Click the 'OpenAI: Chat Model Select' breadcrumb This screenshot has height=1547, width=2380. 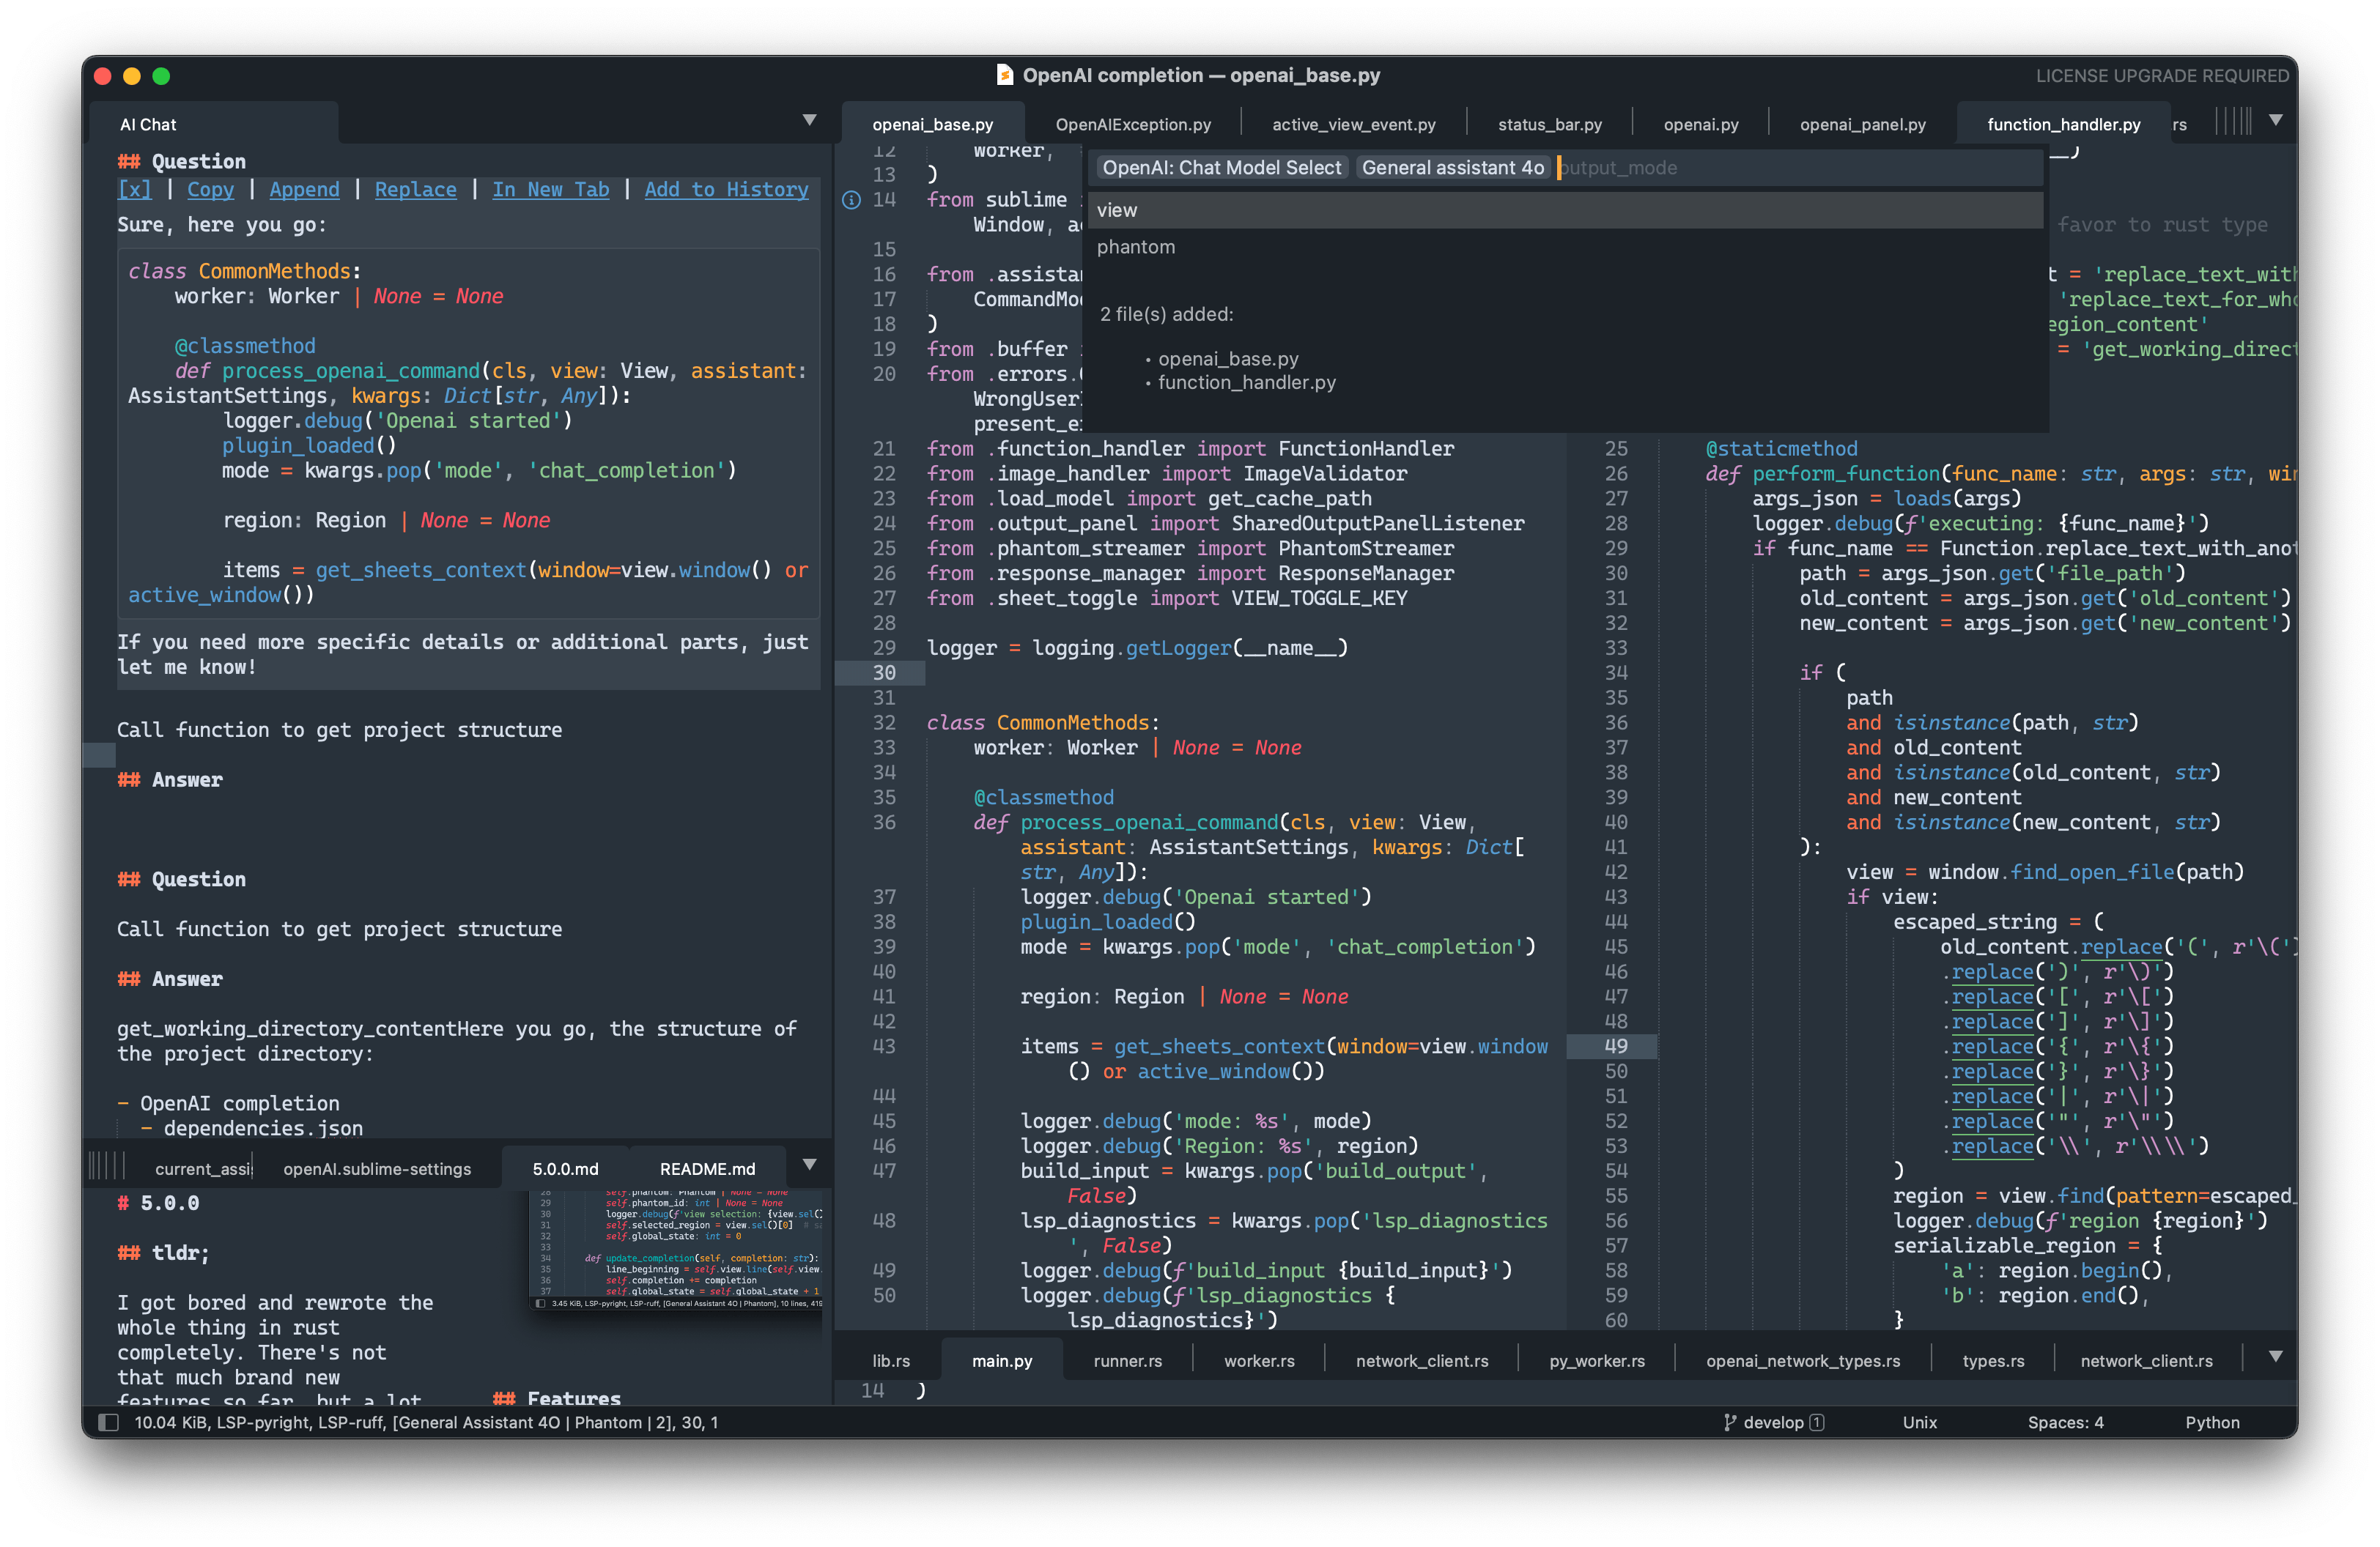point(1221,168)
